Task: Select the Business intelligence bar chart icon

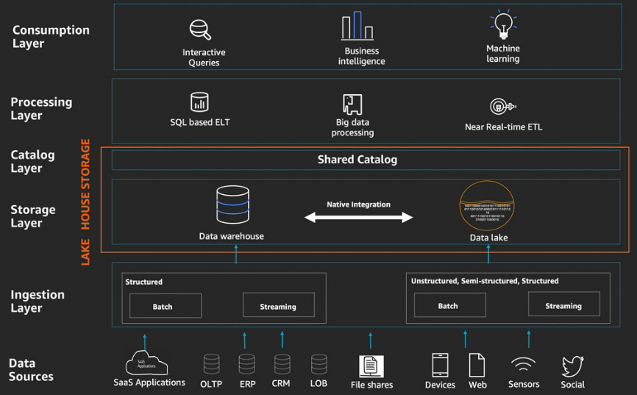Action: click(x=357, y=26)
